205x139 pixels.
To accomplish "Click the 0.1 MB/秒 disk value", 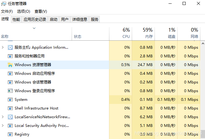I will coord(166,100).
